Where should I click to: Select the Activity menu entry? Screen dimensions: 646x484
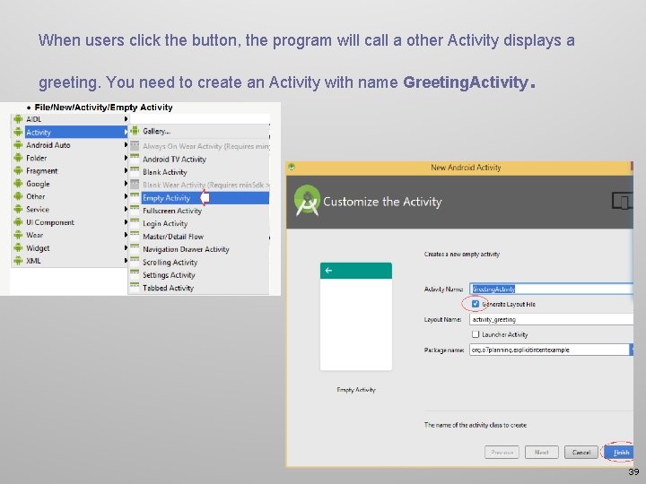70,132
